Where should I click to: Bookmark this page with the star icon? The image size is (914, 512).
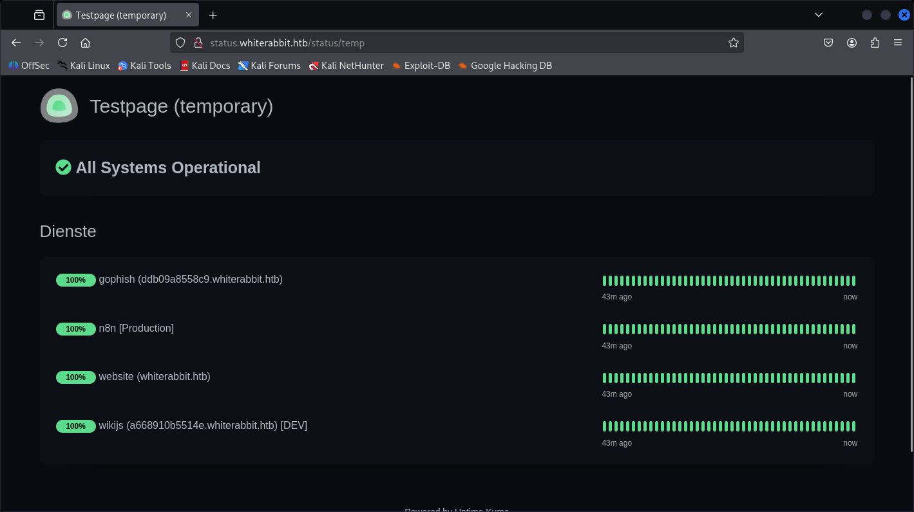[733, 43]
